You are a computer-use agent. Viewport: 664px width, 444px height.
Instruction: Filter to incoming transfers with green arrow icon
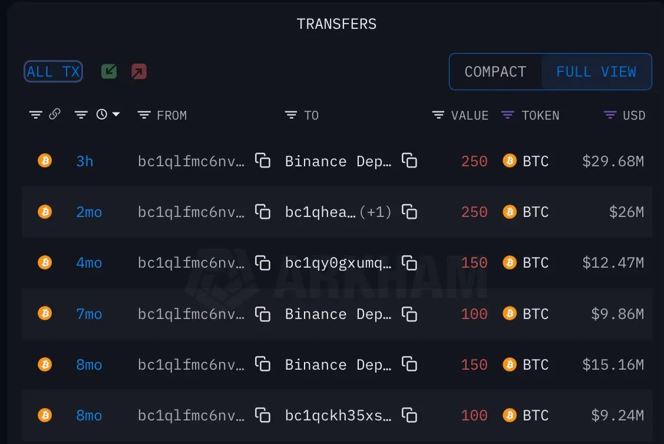click(109, 71)
